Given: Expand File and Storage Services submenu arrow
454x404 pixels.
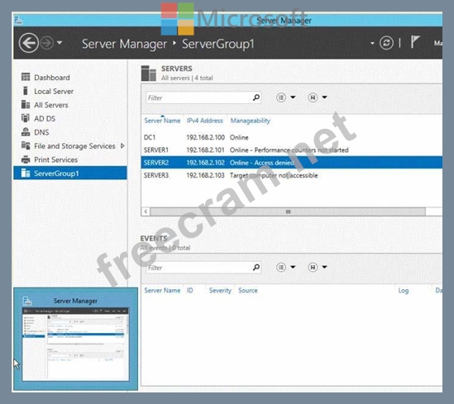Looking at the screenshot, I should pos(122,145).
